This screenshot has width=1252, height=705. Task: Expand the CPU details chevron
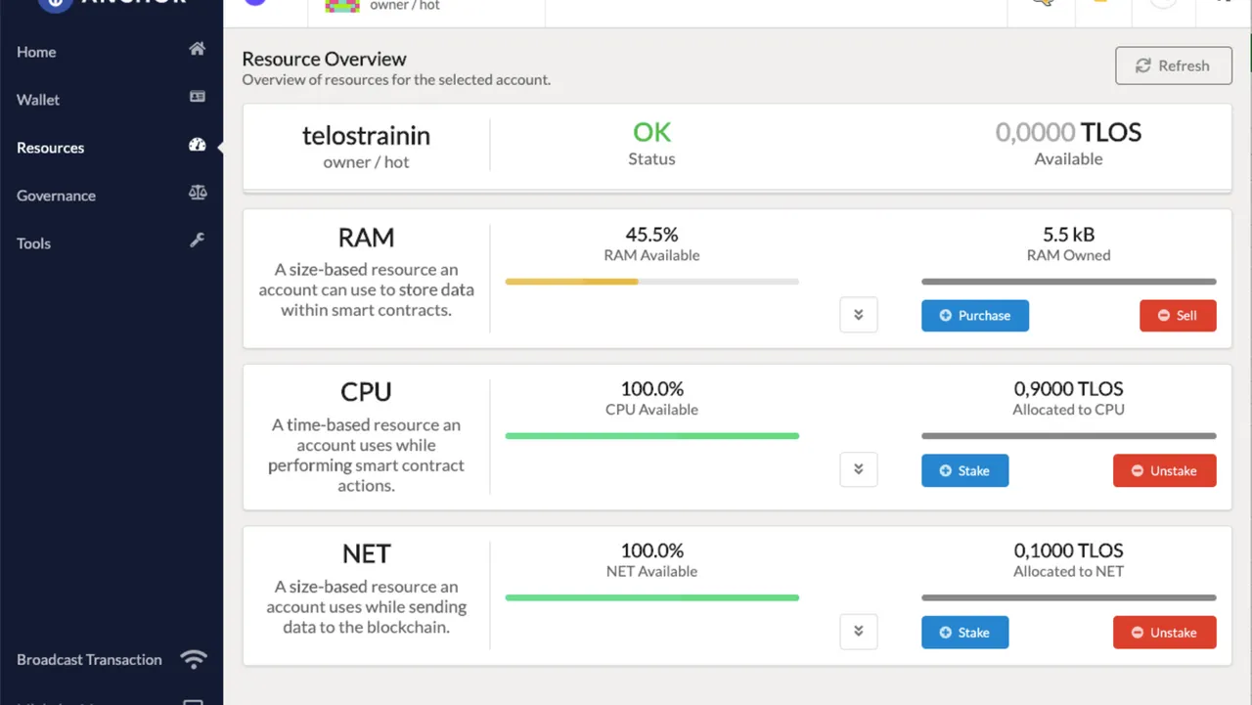tap(859, 469)
